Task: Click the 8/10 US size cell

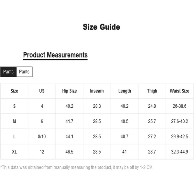Action: coord(42,136)
